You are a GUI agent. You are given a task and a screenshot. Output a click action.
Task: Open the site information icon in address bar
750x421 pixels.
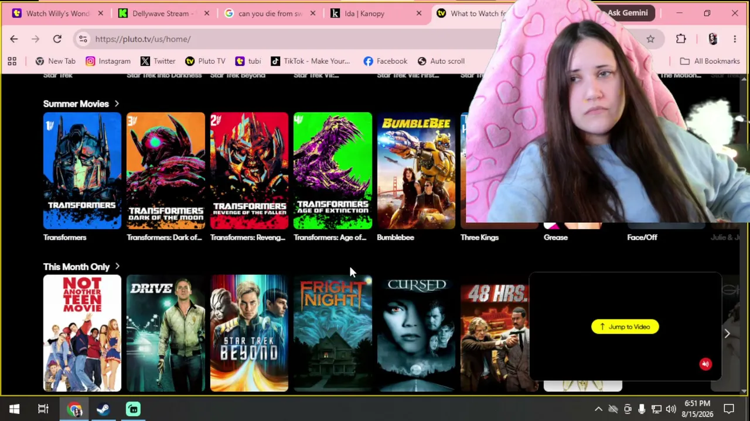(83, 39)
